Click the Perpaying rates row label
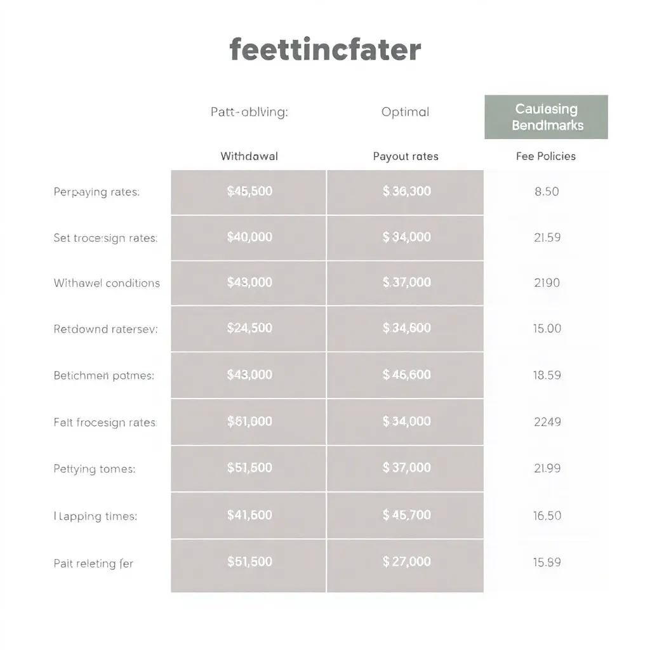 pos(96,192)
